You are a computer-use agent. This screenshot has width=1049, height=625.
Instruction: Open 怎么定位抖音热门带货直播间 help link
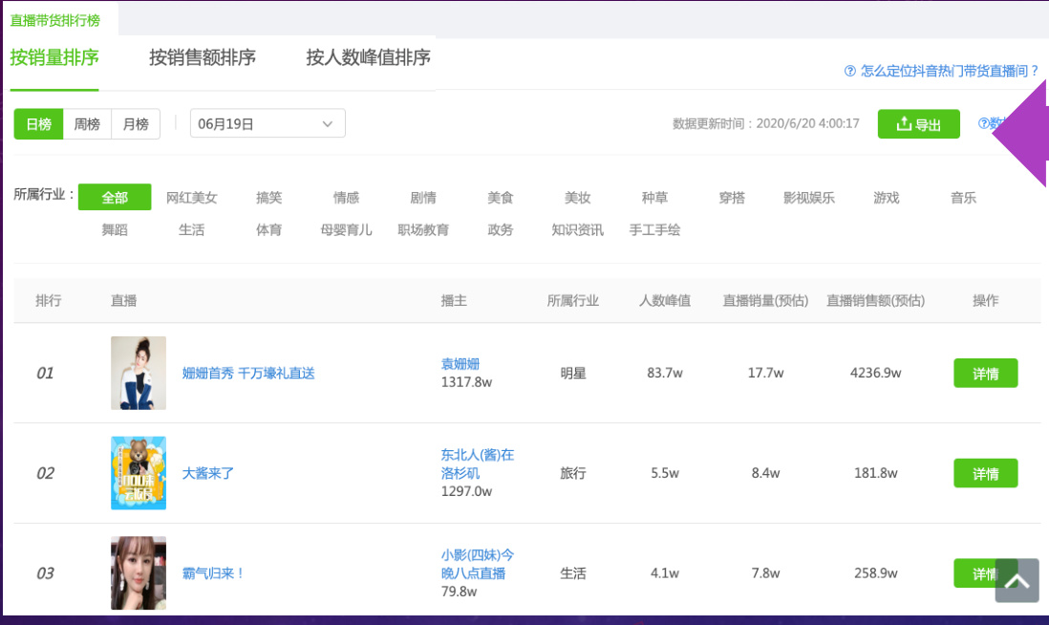pyautogui.click(x=942, y=71)
